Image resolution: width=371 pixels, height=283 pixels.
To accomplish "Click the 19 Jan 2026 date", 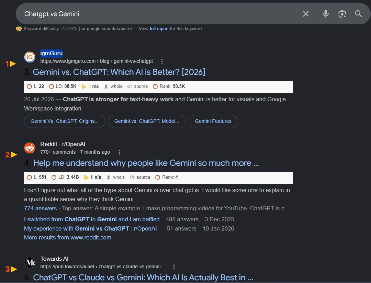I will click(x=218, y=229).
